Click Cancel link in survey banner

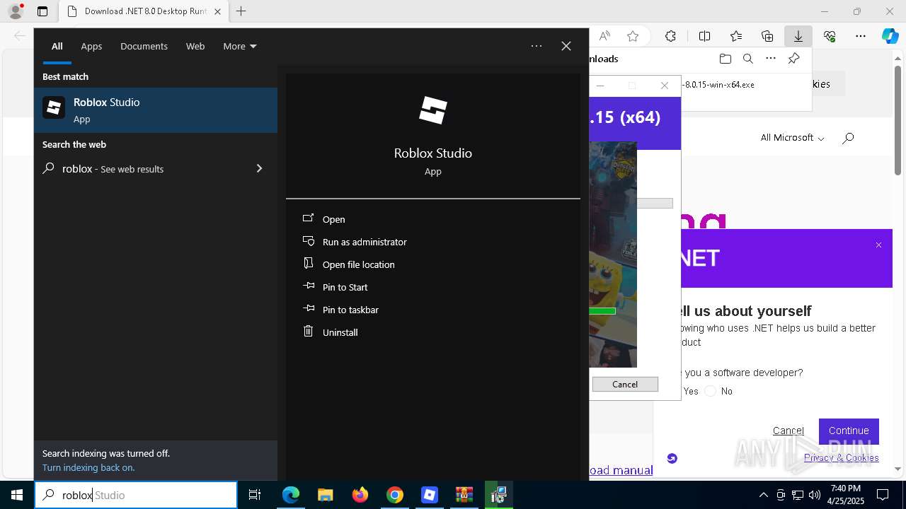788,431
